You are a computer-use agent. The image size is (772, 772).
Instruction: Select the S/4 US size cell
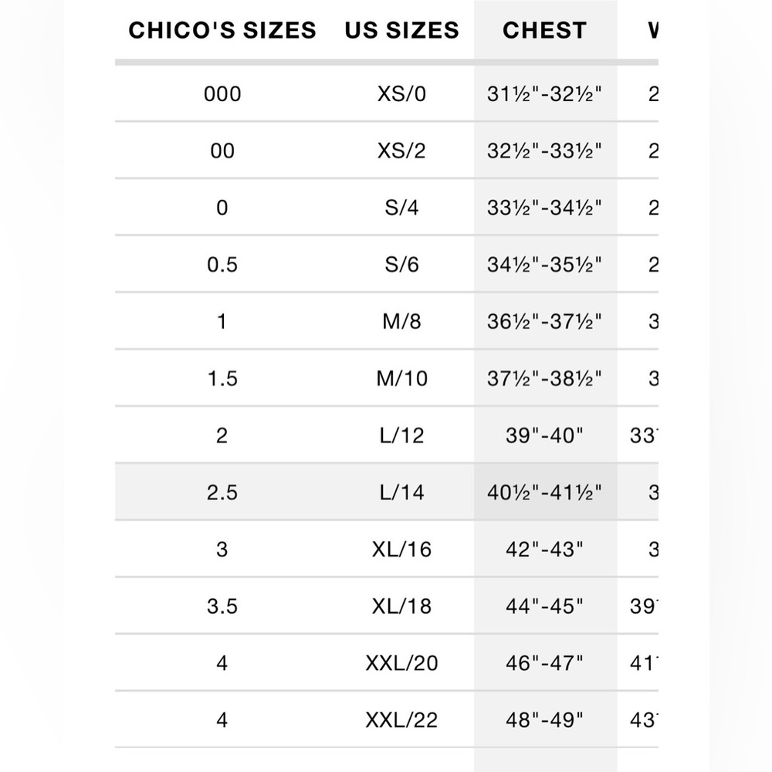click(401, 208)
